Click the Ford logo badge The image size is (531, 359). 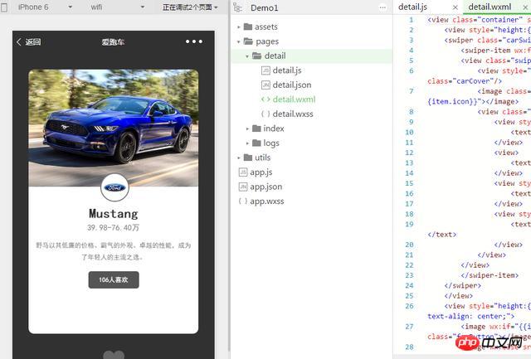[114, 187]
